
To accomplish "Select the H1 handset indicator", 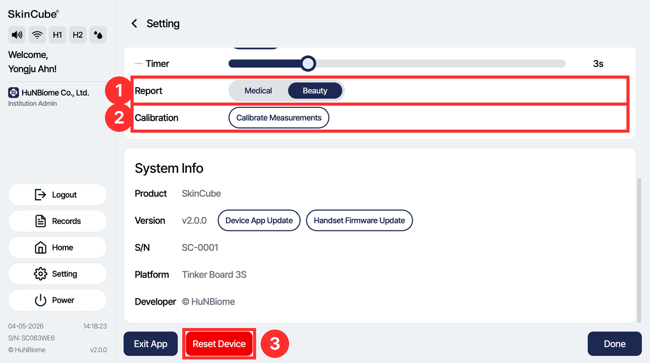I will click(58, 35).
